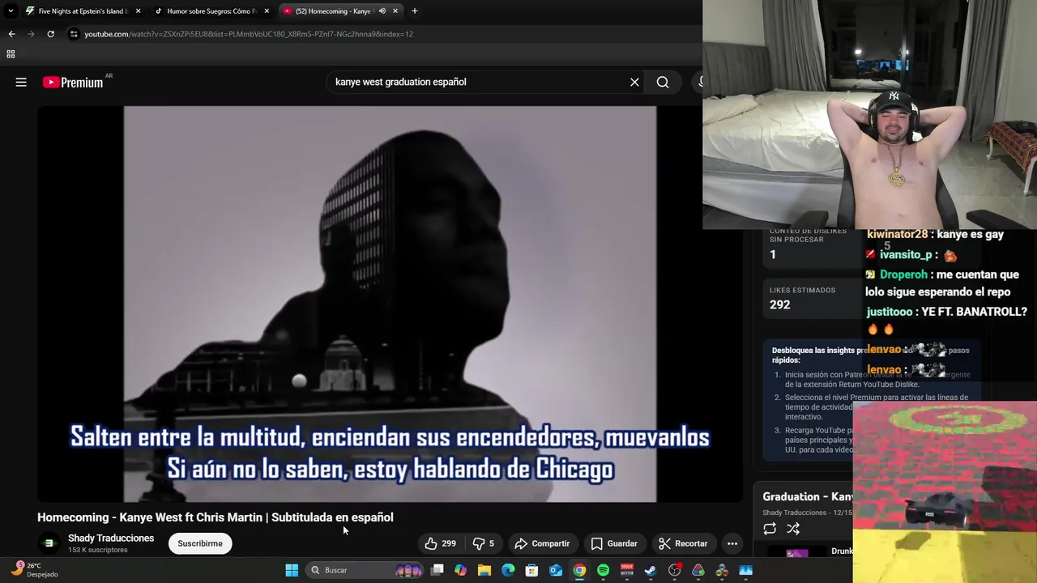Open File Explorer from taskbar
Screen dimensions: 1037x583
coord(484,570)
